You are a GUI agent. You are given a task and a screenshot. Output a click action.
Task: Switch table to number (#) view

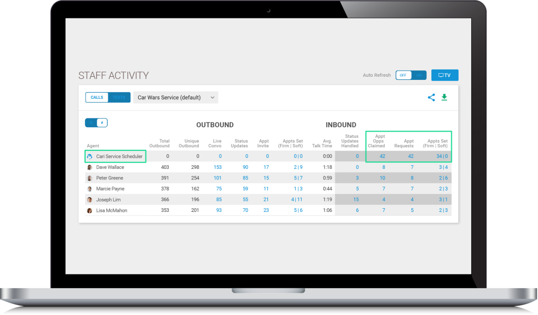point(102,123)
